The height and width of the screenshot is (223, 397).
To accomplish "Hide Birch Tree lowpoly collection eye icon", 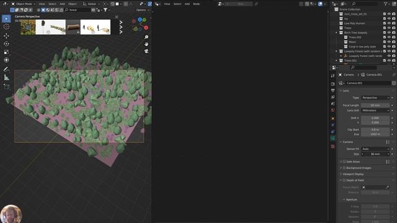I will click(x=389, y=33).
